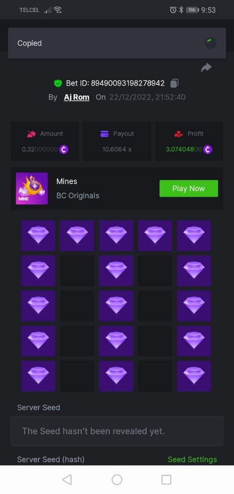The height and width of the screenshot is (494, 234).
Task: Tap the share arrow icon
Action: click(x=206, y=68)
